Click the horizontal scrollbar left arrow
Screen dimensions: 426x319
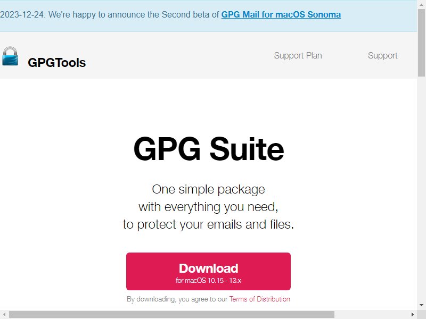[4, 315]
